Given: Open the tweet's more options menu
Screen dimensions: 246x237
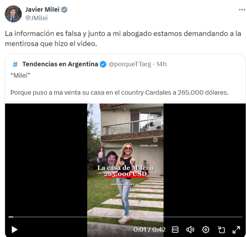Looking at the screenshot, I should pos(242,10).
